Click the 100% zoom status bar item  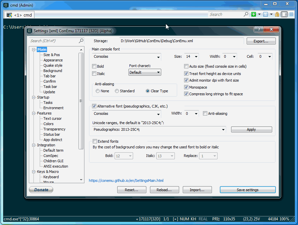(x=284, y=219)
